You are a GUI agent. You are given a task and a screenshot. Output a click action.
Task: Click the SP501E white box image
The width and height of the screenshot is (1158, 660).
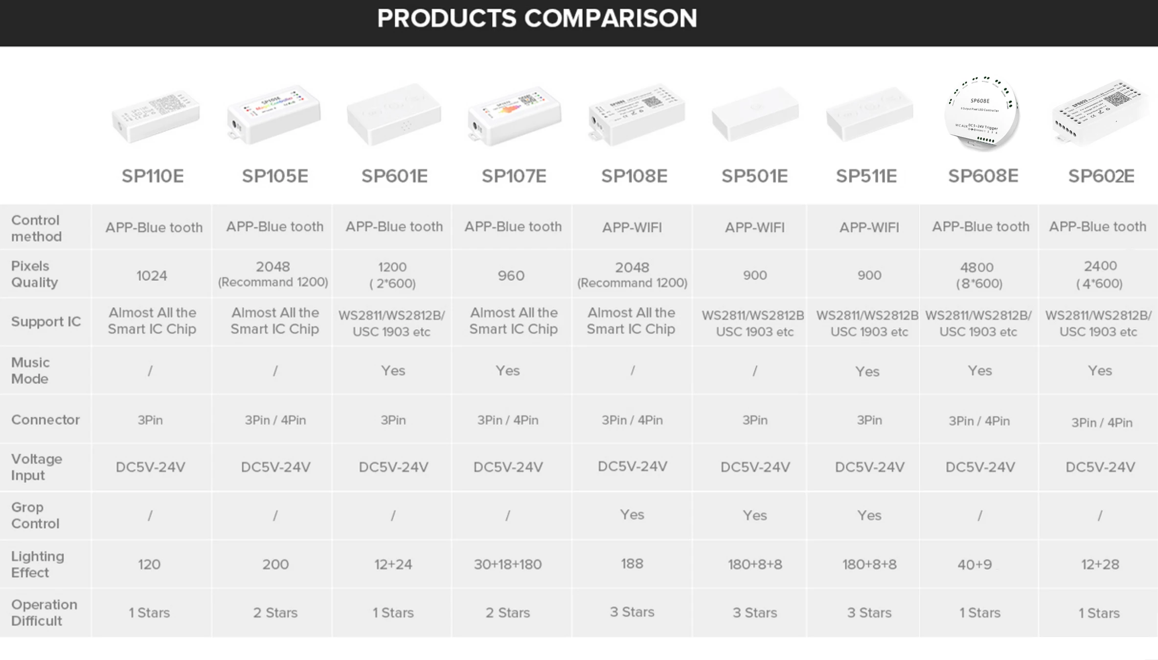coord(755,114)
